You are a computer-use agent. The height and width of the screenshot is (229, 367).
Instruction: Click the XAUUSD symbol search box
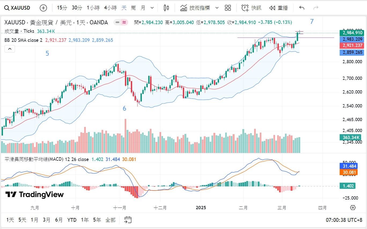point(17,8)
